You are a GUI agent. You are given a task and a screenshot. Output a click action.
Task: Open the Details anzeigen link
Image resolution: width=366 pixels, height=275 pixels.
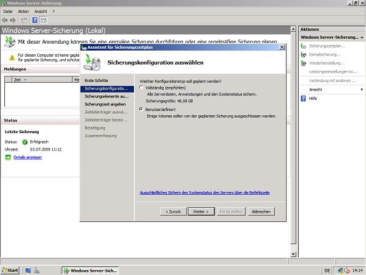[x=28, y=157]
